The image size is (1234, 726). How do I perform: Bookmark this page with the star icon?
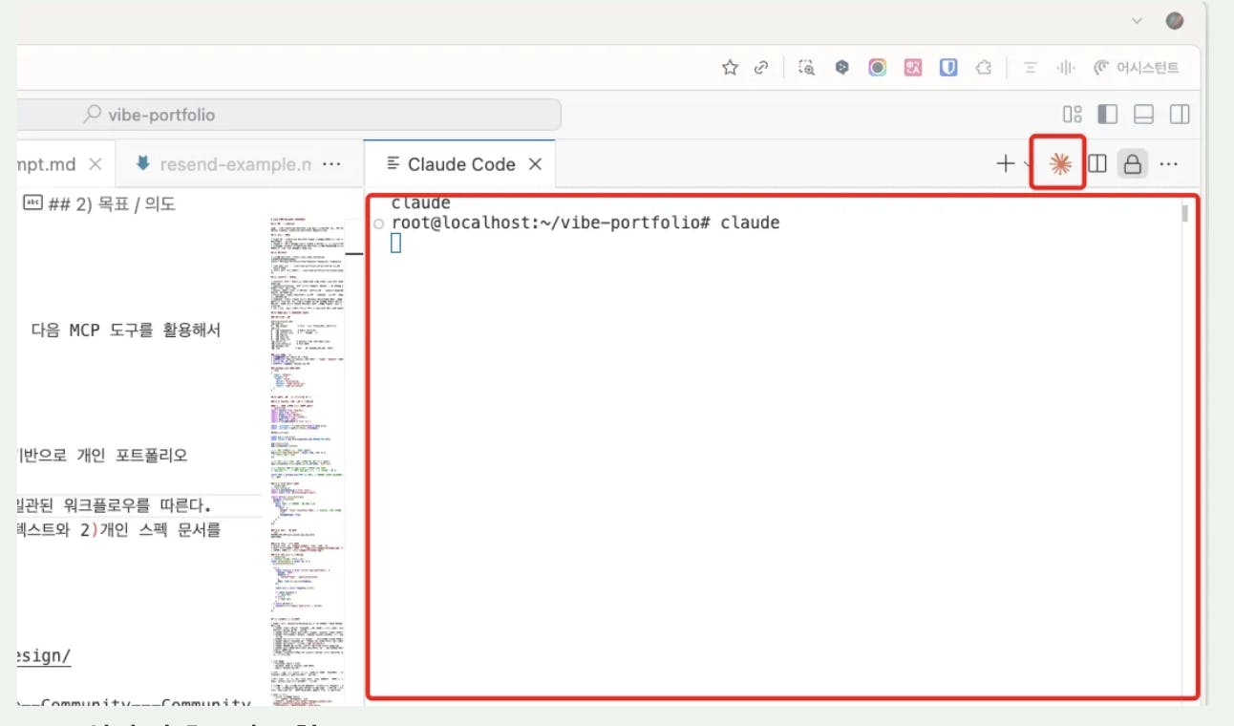point(731,68)
